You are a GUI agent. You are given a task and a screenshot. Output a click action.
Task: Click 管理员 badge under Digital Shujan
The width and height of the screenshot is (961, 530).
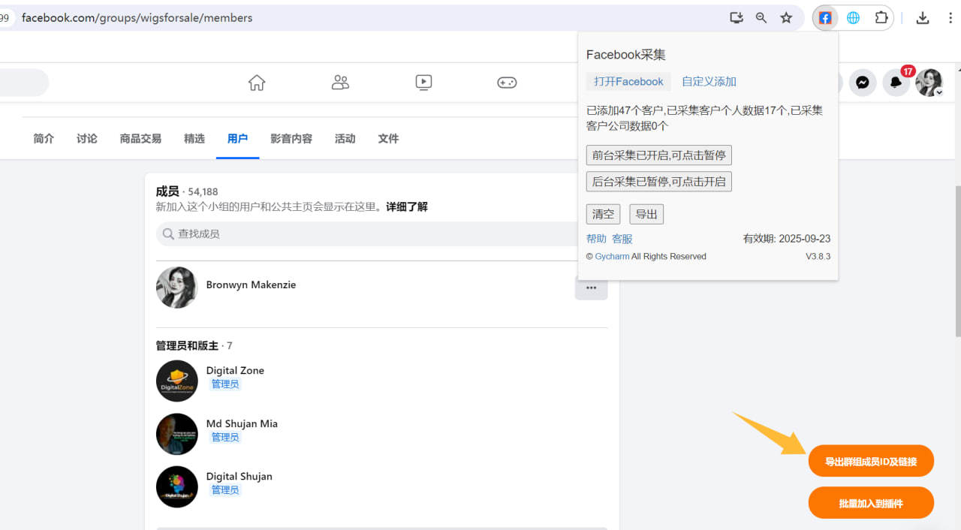pos(224,490)
